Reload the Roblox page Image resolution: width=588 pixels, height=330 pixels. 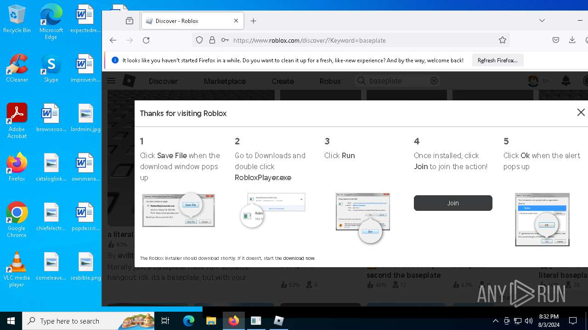coord(146,40)
